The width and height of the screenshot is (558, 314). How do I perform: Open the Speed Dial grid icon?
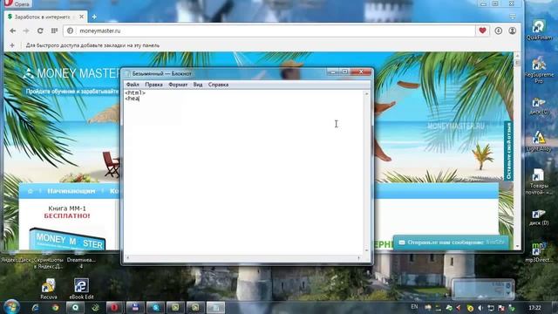point(54,31)
